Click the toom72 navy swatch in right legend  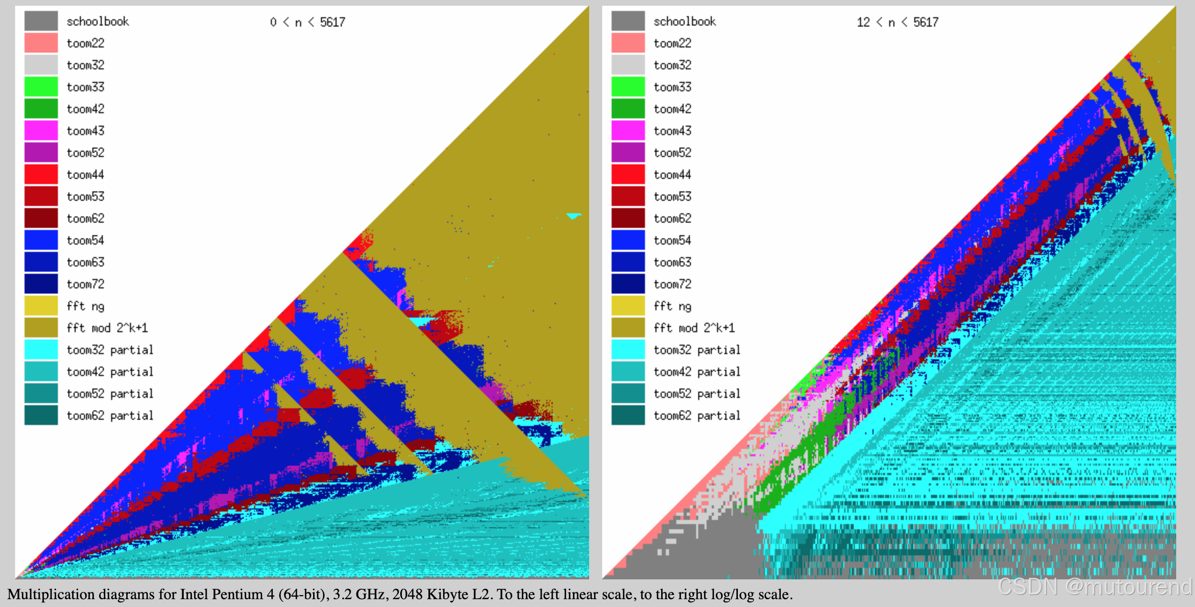click(628, 284)
